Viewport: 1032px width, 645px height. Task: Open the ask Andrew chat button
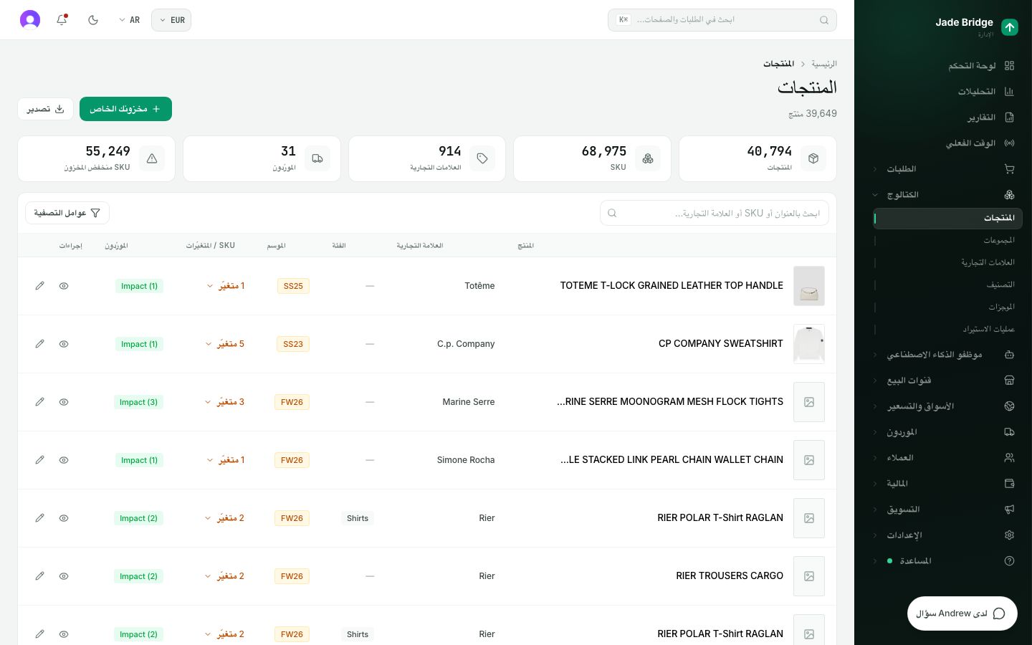[x=962, y=613]
